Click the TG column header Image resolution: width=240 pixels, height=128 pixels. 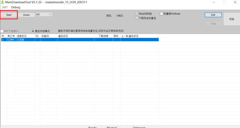37,36
